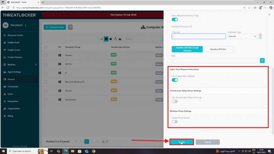This screenshot has height=154, width=274.
Task: Click + Computer Group button
Action: click(55, 27)
